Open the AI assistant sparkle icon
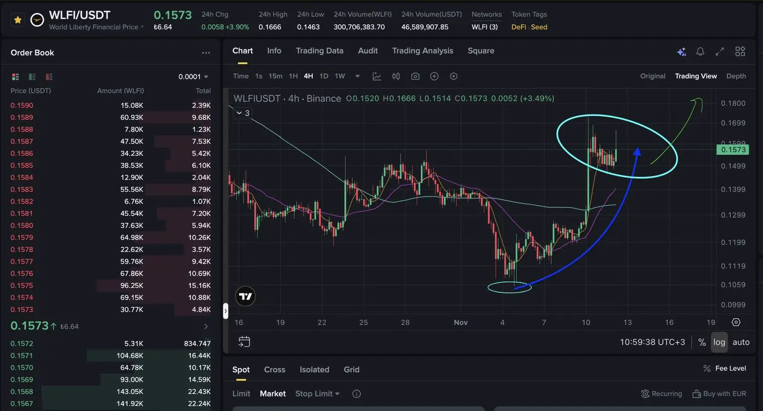Image resolution: width=763 pixels, height=411 pixels. tap(682, 52)
